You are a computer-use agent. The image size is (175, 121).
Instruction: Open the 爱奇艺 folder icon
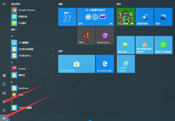[x=14, y=75]
